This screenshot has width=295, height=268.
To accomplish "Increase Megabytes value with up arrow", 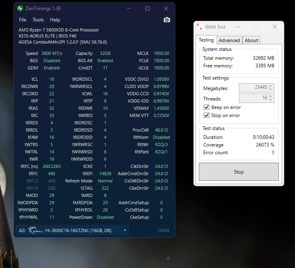I will coord(270,86).
